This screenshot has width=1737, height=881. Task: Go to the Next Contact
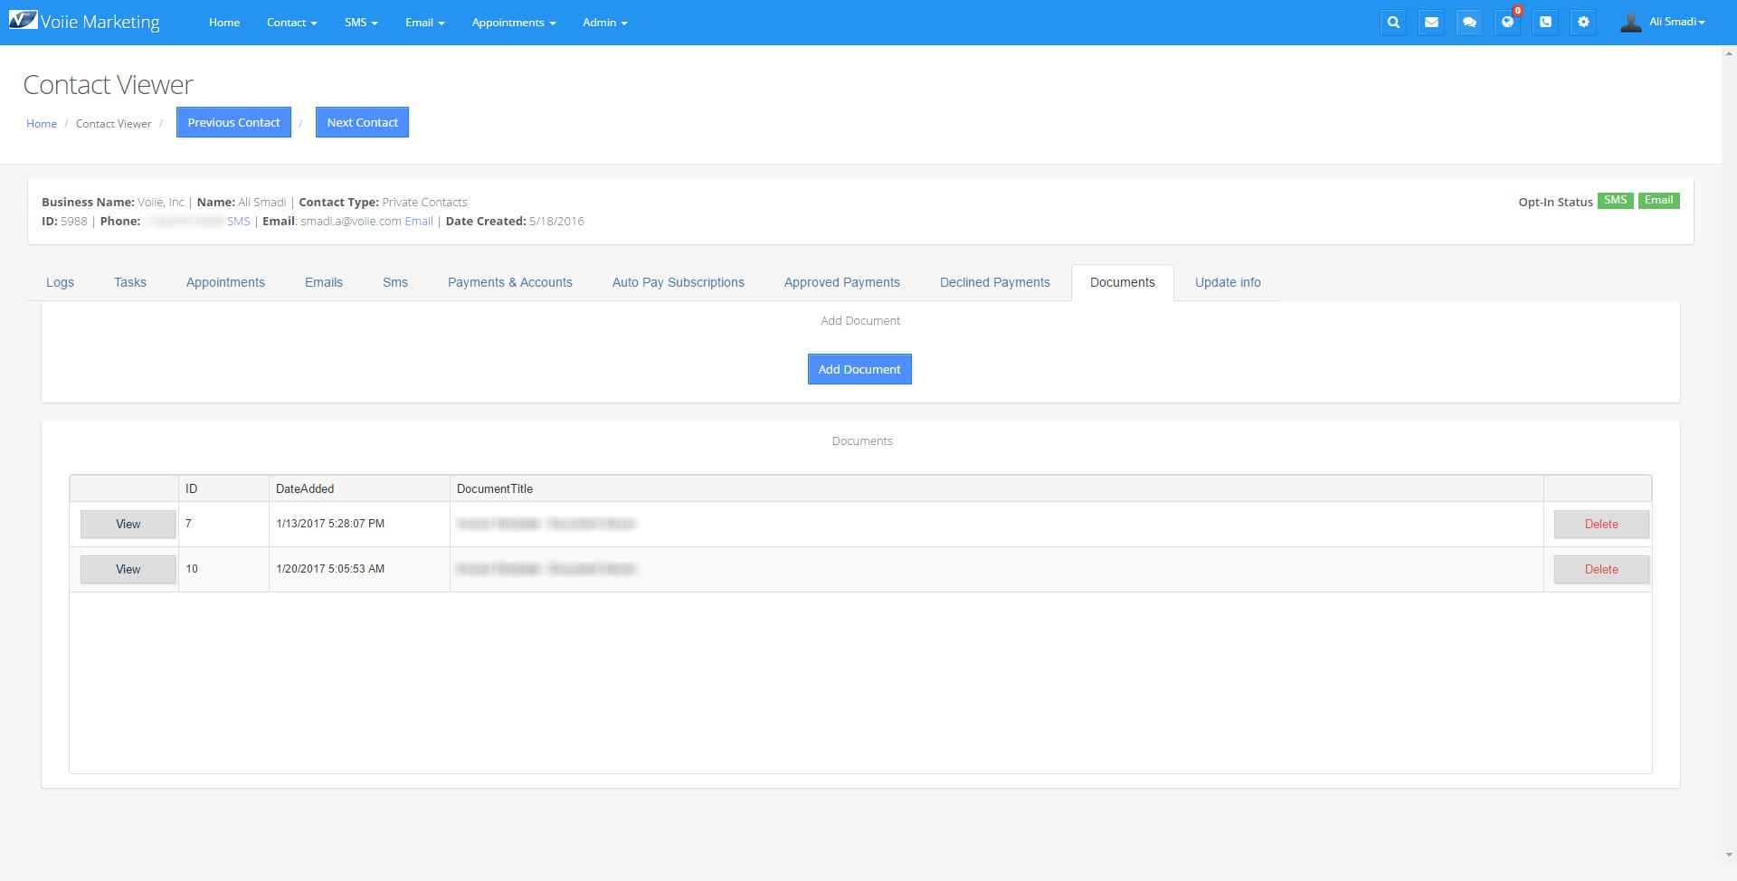point(362,122)
